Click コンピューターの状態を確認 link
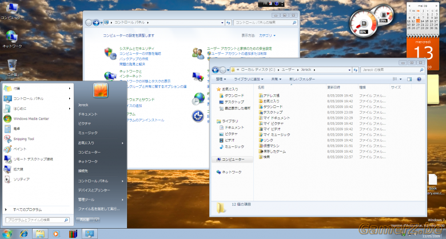 pyautogui.click(x=140, y=54)
